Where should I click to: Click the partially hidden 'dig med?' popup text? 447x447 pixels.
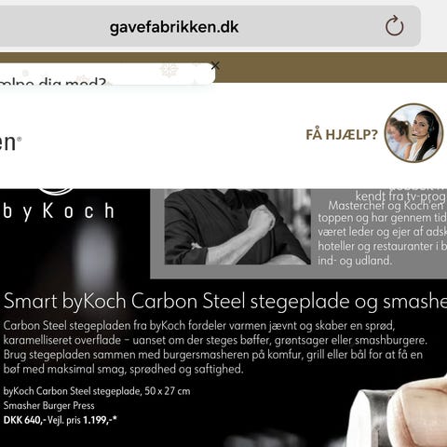pos(53,82)
